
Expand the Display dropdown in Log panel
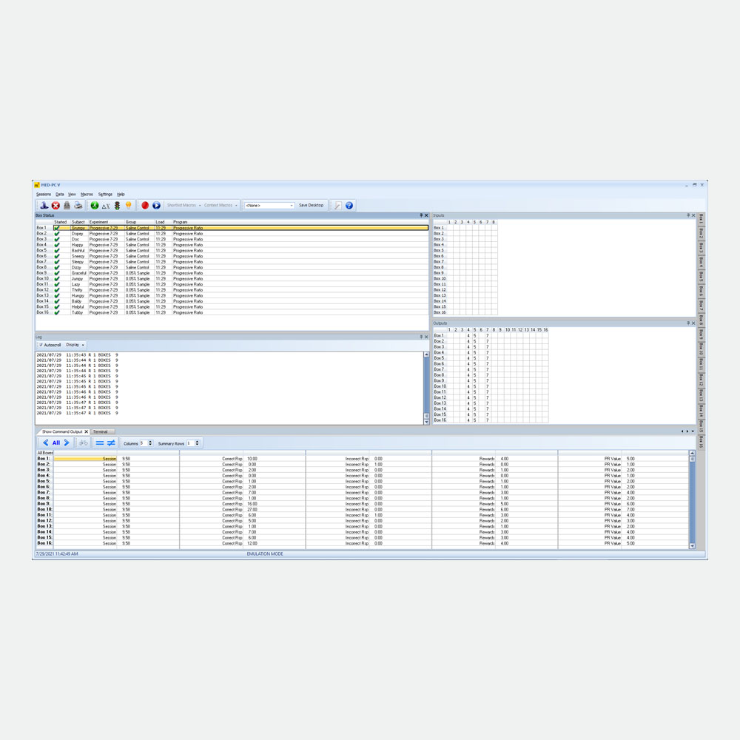click(75, 345)
